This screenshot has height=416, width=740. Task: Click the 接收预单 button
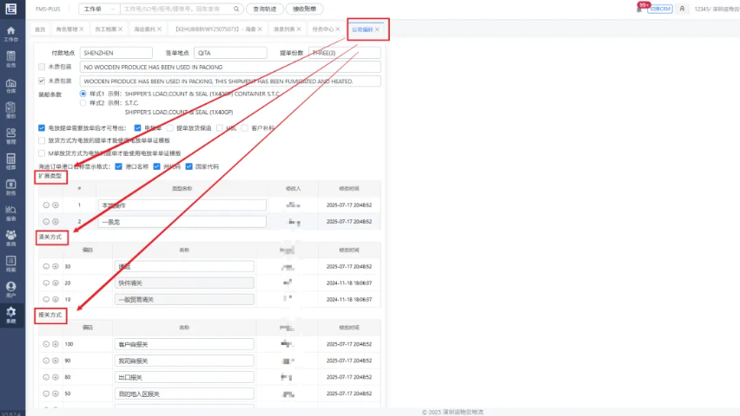pos(302,9)
